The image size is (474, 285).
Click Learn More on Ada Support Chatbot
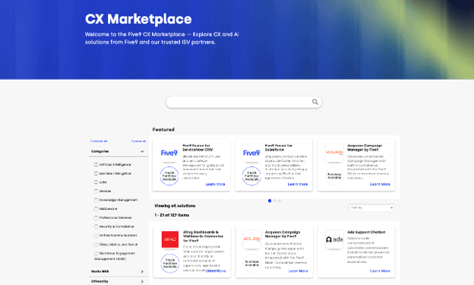tap(380, 271)
